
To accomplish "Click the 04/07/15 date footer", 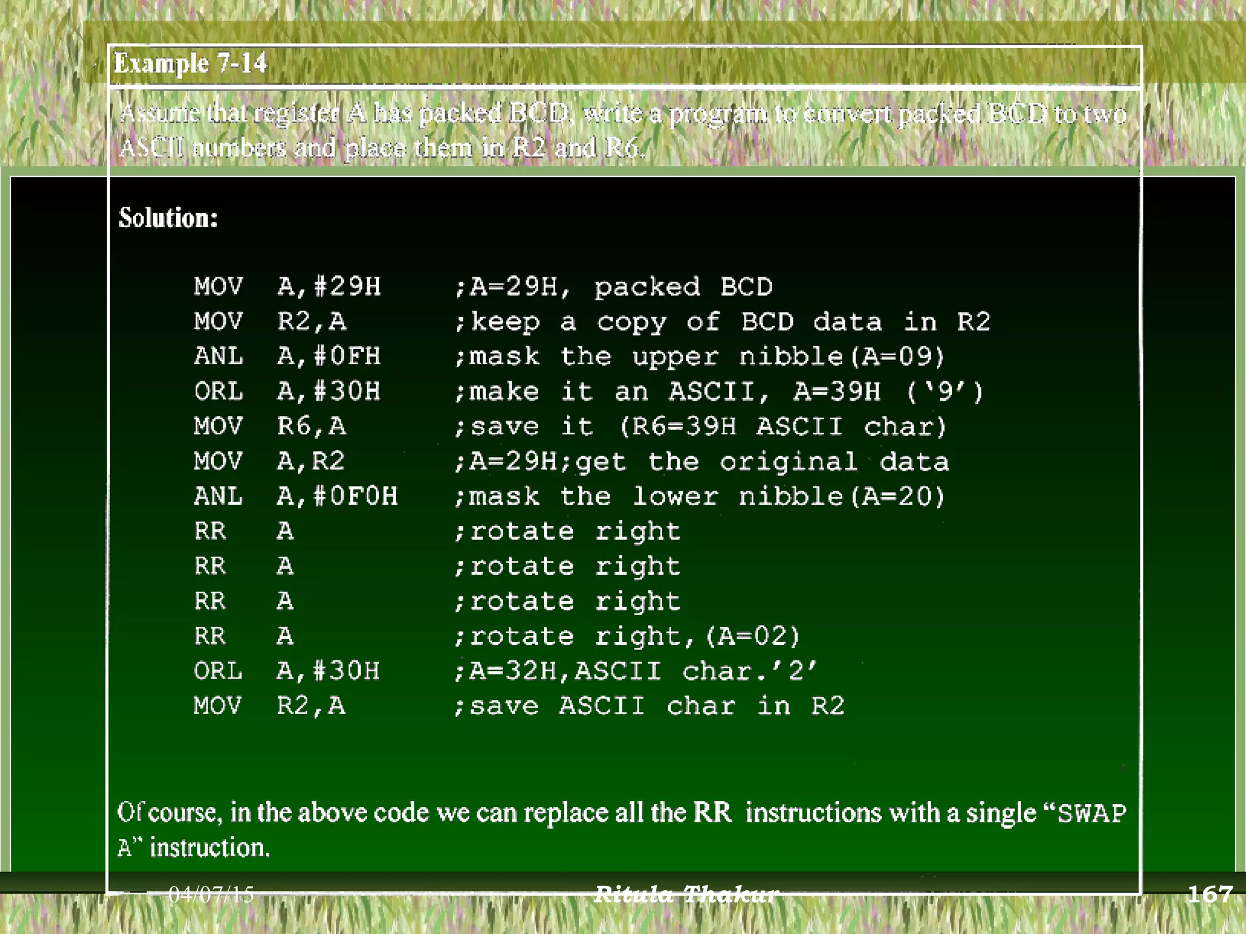I will coord(211,894).
